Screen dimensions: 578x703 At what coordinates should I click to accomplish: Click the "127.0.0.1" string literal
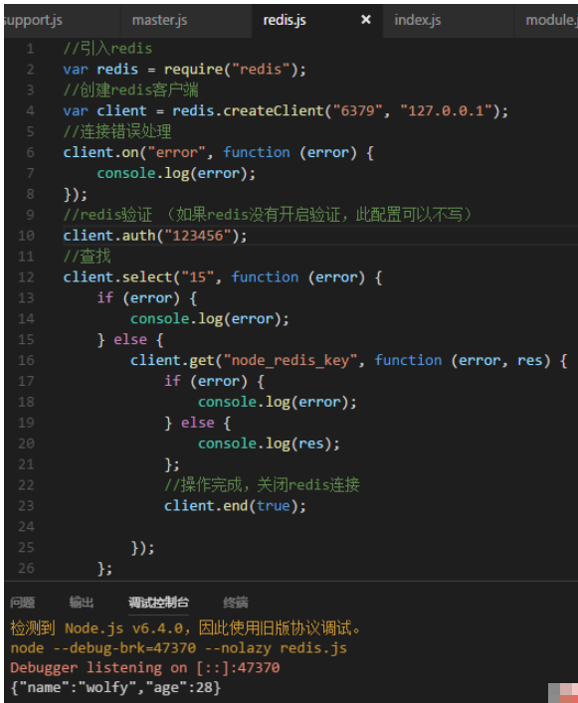(x=446, y=110)
